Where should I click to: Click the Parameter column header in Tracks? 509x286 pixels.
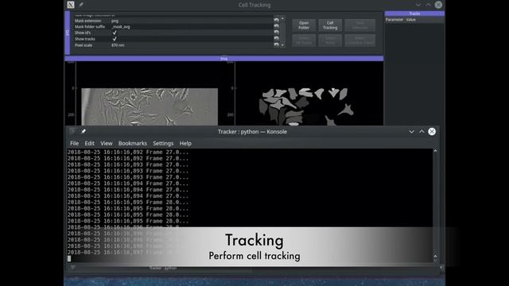394,19
